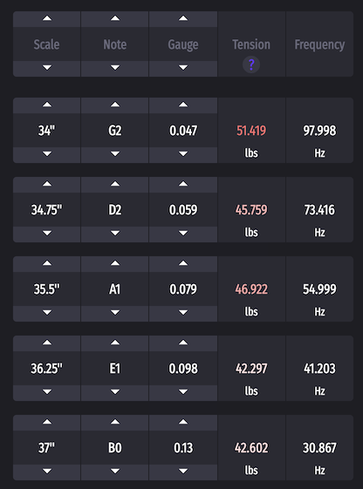
Task: Open the Tension help question mark
Action: pos(251,65)
